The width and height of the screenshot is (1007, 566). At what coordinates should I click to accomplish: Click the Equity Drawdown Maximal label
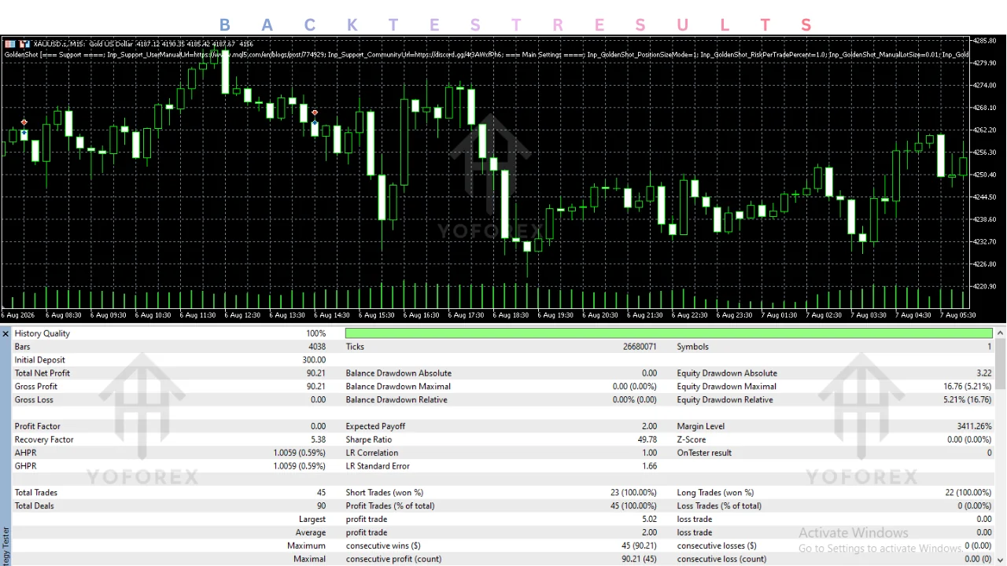point(726,387)
